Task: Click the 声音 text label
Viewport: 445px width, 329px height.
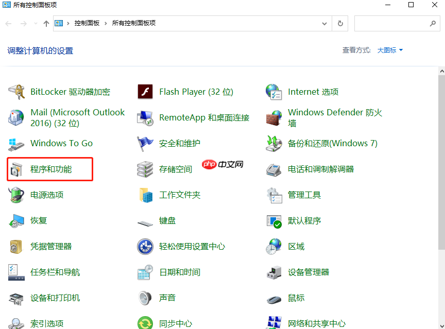Action: (x=167, y=298)
